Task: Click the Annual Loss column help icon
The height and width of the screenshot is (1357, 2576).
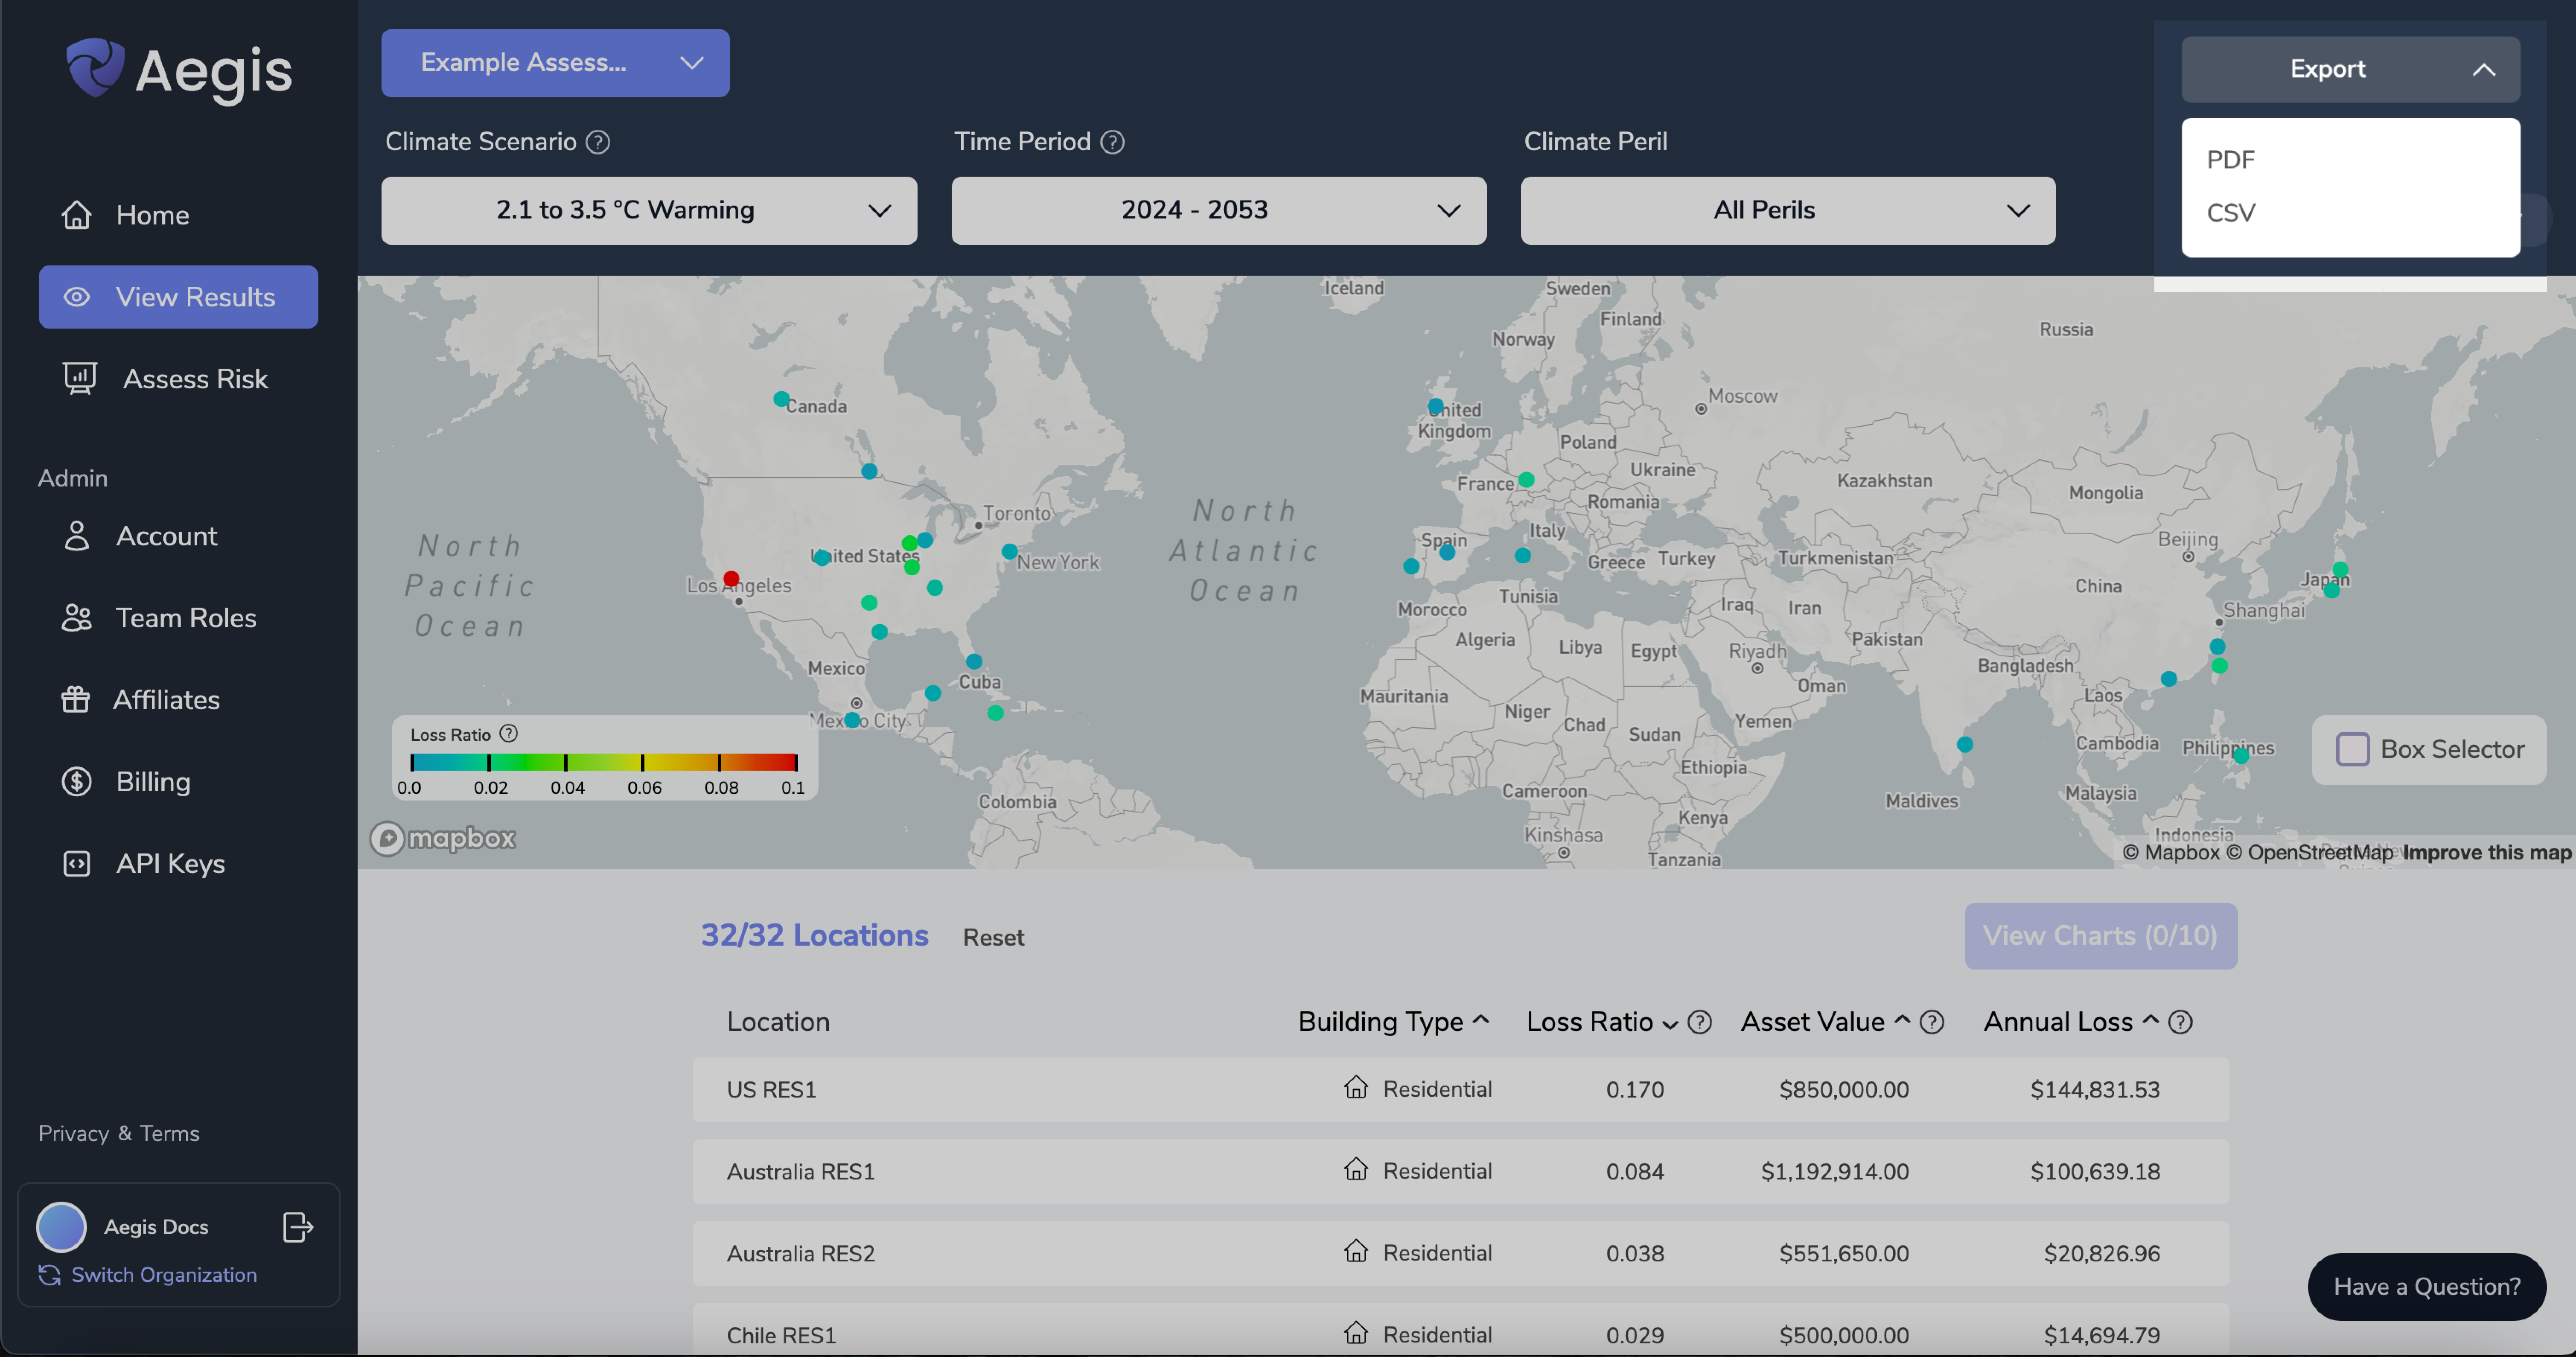Action: (2181, 1022)
